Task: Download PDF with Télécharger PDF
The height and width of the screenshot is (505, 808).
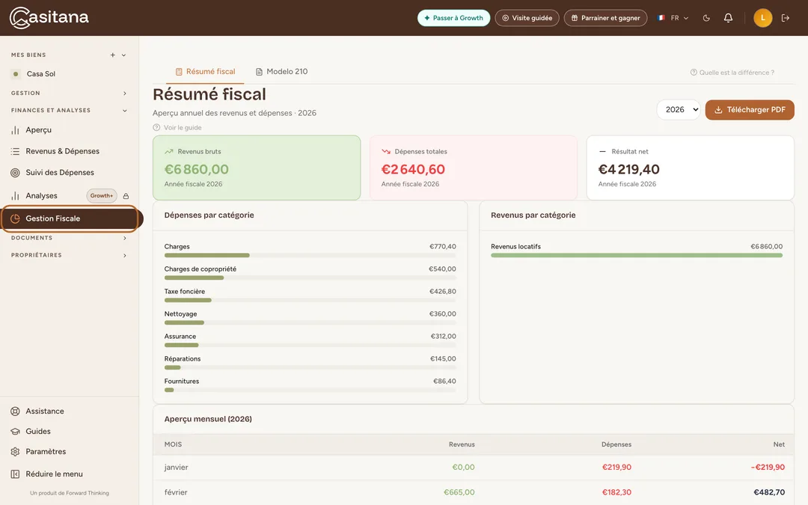Action: pyautogui.click(x=749, y=110)
